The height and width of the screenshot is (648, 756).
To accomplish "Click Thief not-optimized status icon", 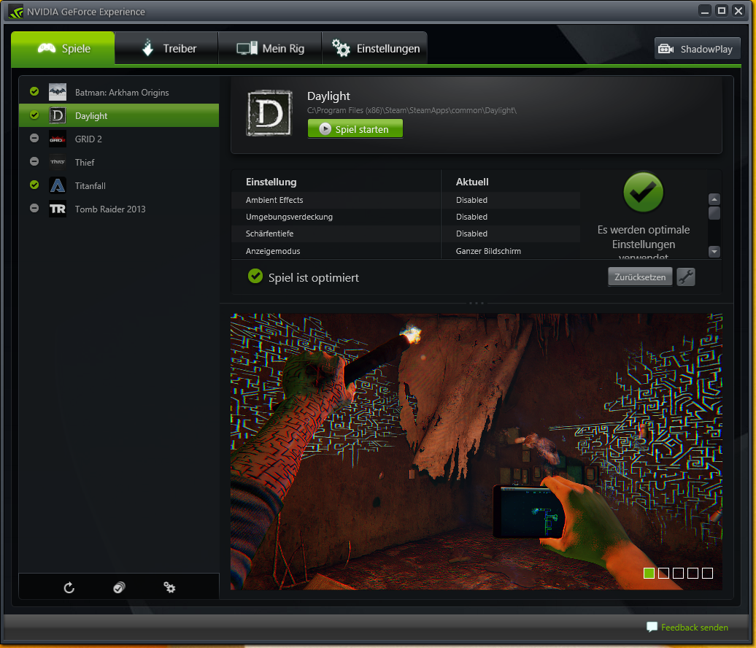I will pos(34,161).
